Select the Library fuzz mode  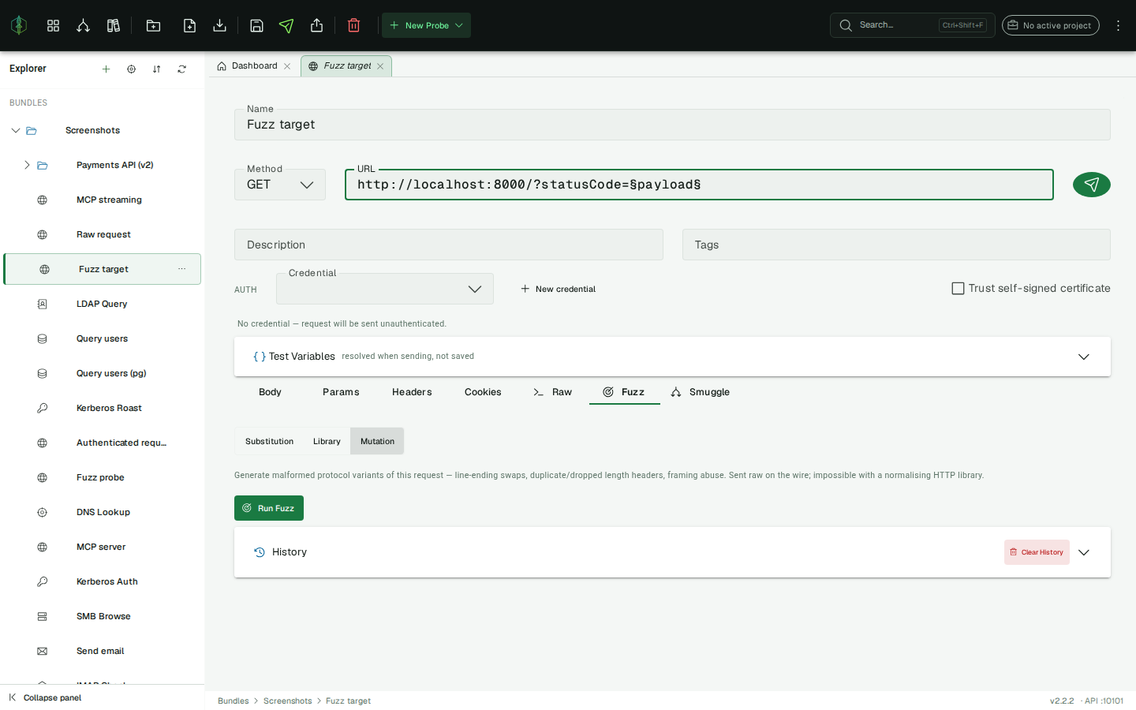tap(327, 442)
